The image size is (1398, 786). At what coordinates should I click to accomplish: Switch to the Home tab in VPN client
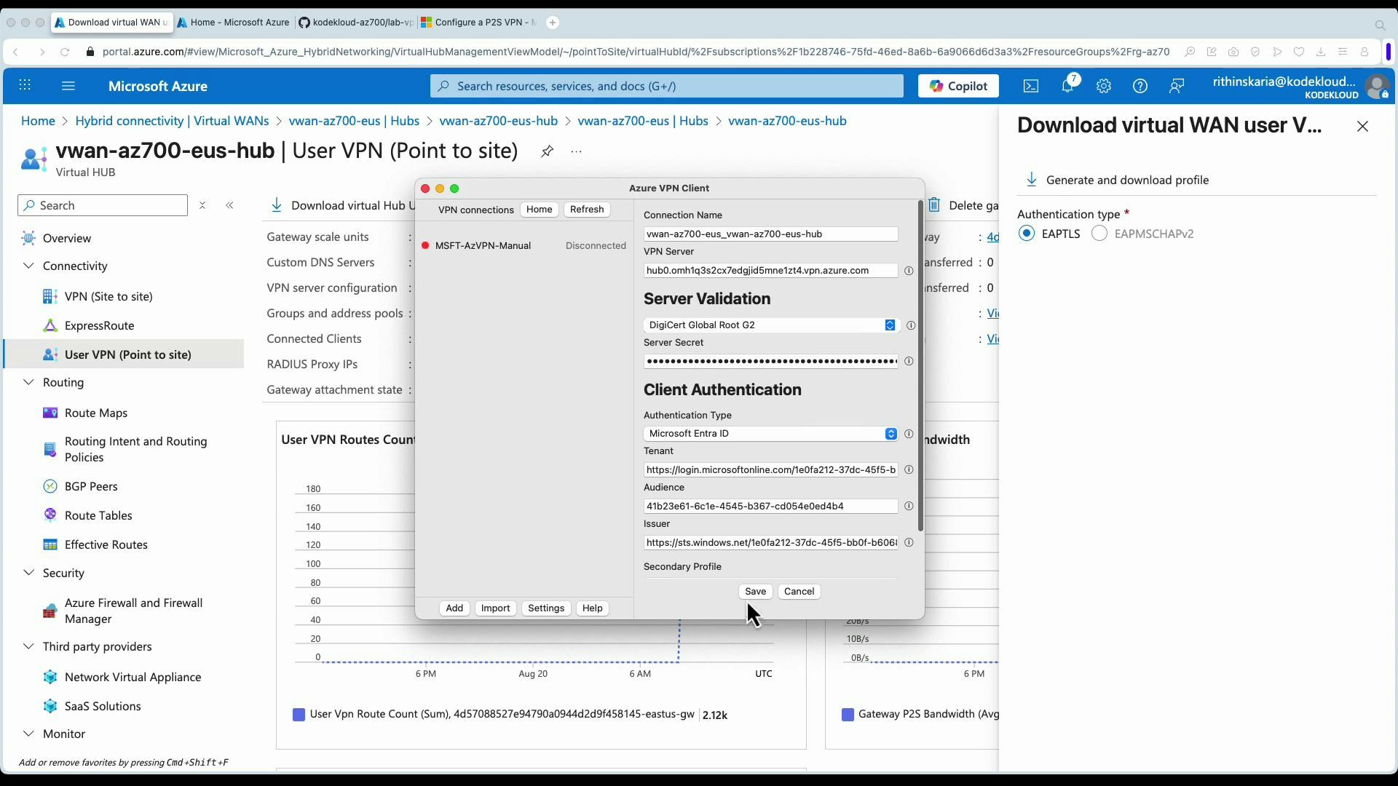[x=539, y=210]
